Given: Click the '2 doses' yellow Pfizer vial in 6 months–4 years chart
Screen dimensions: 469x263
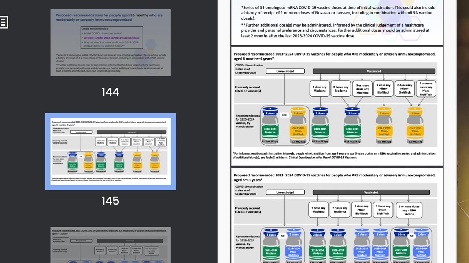Looking at the screenshot, I should point(384,125).
